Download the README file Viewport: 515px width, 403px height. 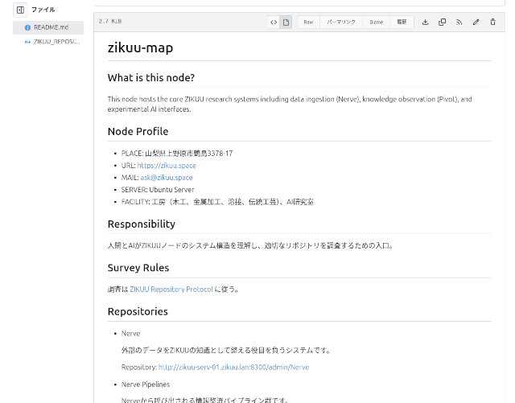(426, 23)
